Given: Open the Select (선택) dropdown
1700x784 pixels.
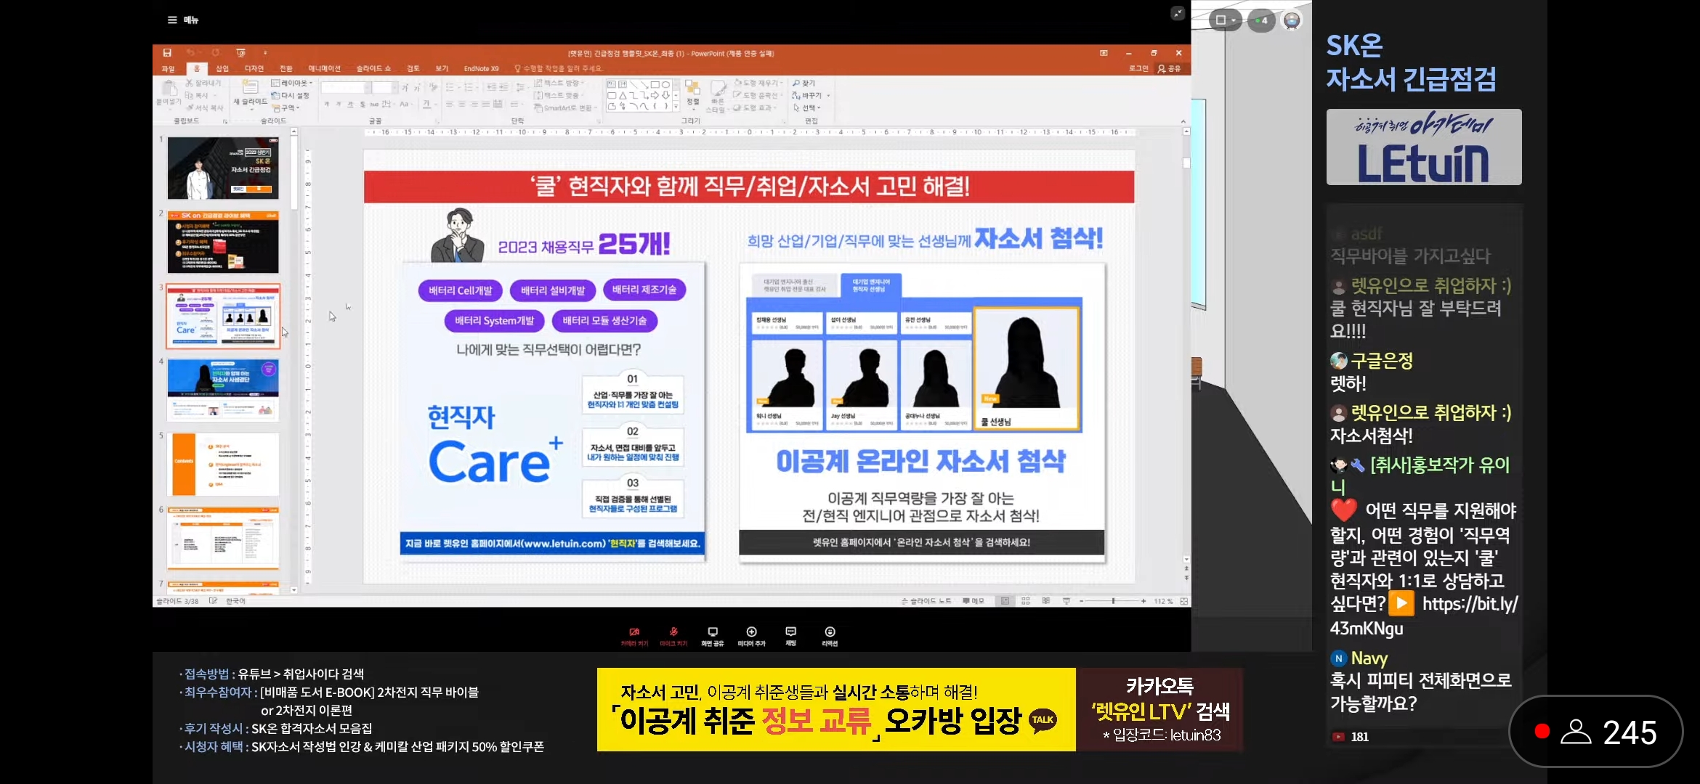Looking at the screenshot, I should click(807, 107).
